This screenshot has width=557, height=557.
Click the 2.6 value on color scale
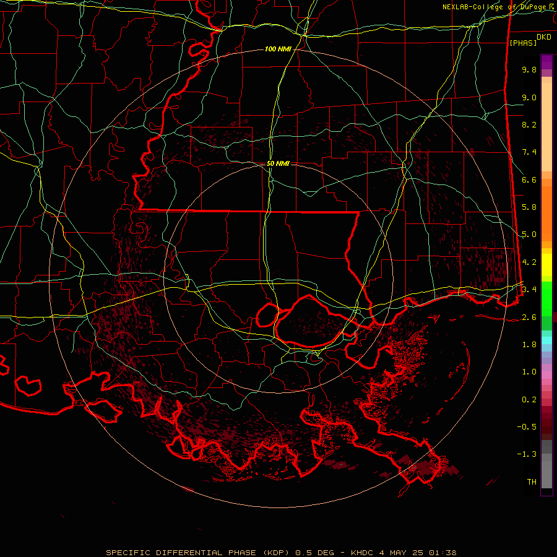[529, 317]
